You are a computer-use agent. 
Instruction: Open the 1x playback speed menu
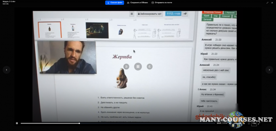click(244, 123)
